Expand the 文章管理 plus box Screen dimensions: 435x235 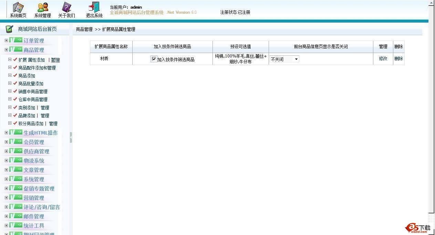click(6, 170)
